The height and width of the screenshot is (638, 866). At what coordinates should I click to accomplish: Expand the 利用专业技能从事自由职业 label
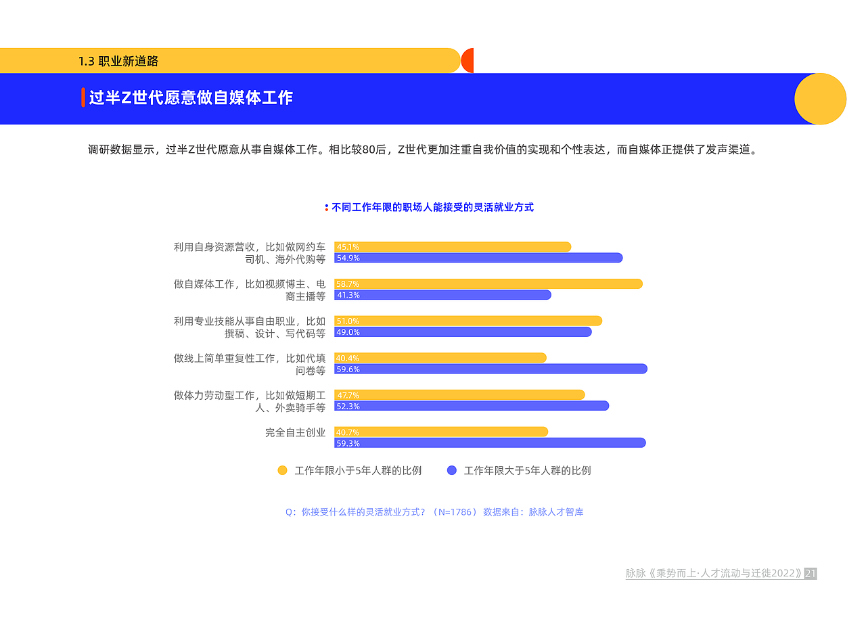pyautogui.click(x=248, y=327)
